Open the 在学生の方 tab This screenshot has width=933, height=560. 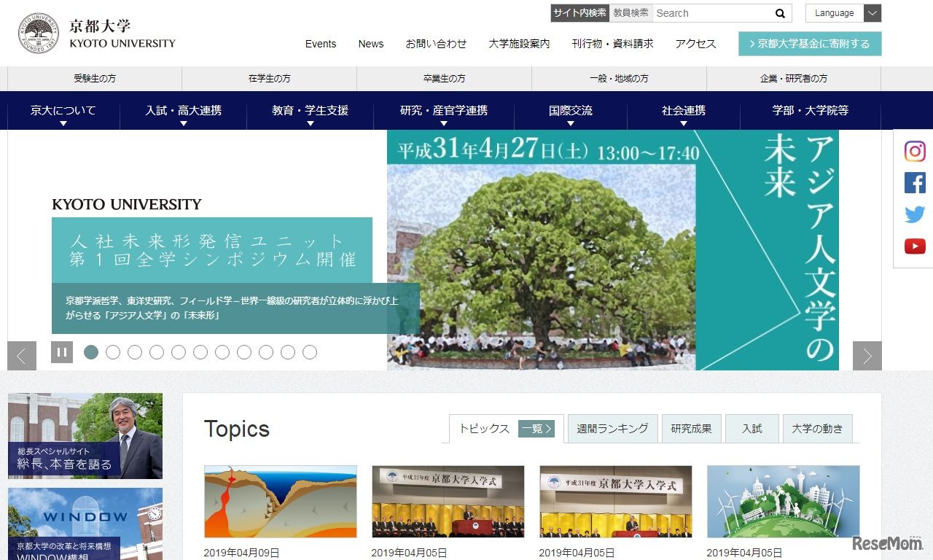click(268, 78)
